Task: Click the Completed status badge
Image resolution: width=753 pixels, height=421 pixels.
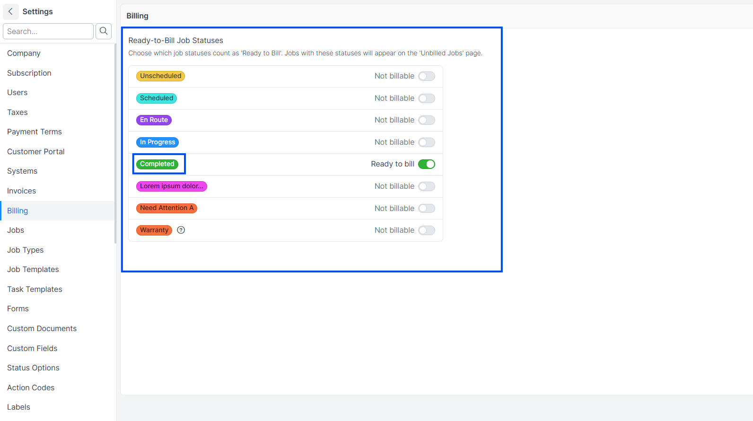Action: click(157, 164)
